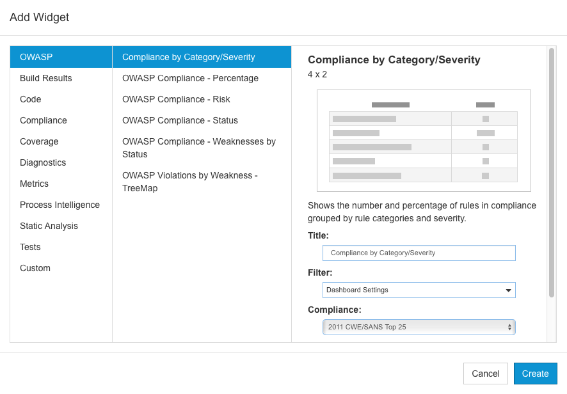Select the Code category
The image size is (567, 394).
click(61, 99)
